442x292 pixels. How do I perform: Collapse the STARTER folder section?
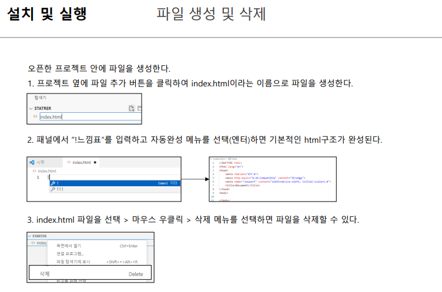tap(29, 236)
